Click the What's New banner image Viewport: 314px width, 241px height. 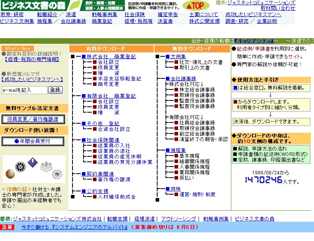(17, 48)
